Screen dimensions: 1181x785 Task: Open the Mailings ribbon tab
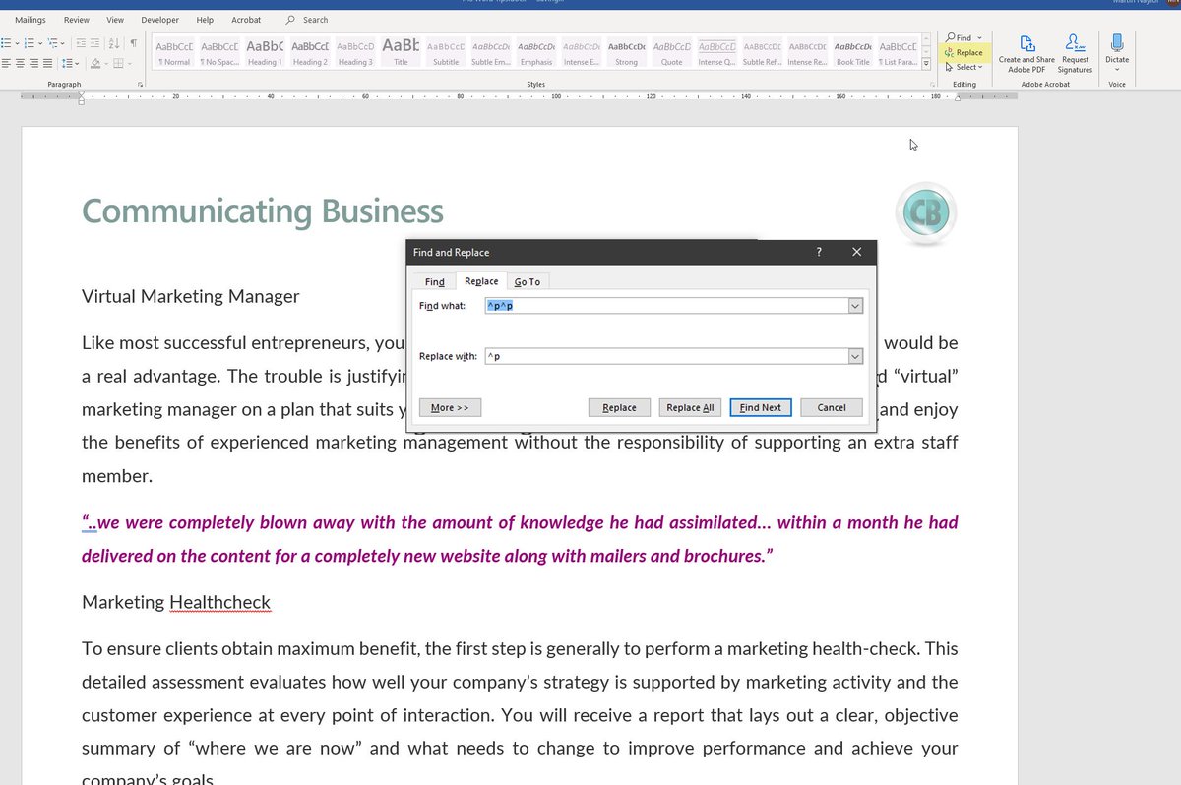[x=30, y=20]
